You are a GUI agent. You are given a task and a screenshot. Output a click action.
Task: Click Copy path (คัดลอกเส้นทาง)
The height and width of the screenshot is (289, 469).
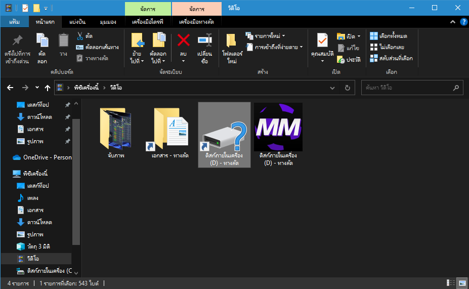(98, 47)
